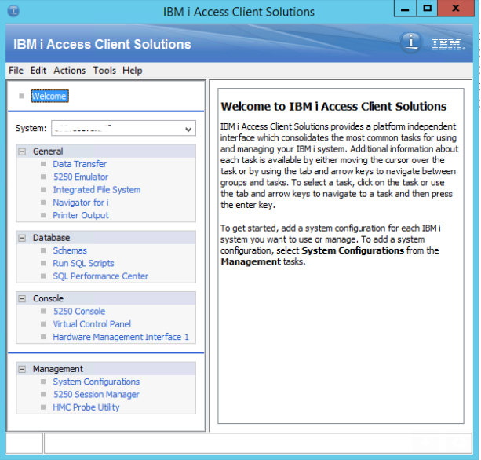This screenshot has width=481, height=460.
Task: Click the Database group header label
Action: pos(51,238)
